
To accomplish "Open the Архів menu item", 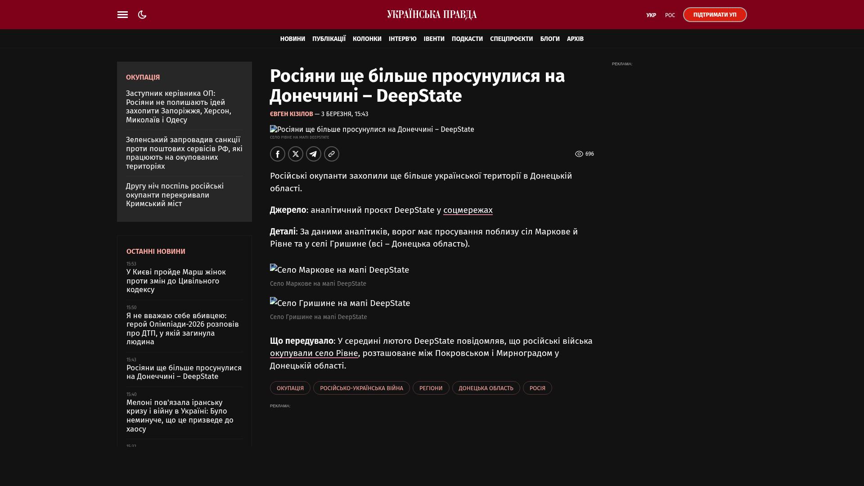I will pyautogui.click(x=575, y=39).
